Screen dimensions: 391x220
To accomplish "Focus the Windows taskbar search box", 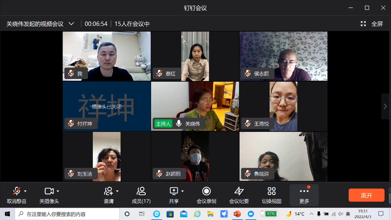I will [67, 214].
